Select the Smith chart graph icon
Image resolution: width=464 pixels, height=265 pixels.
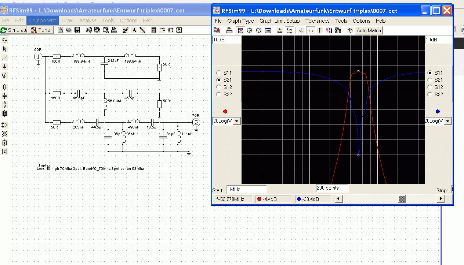[250, 30]
